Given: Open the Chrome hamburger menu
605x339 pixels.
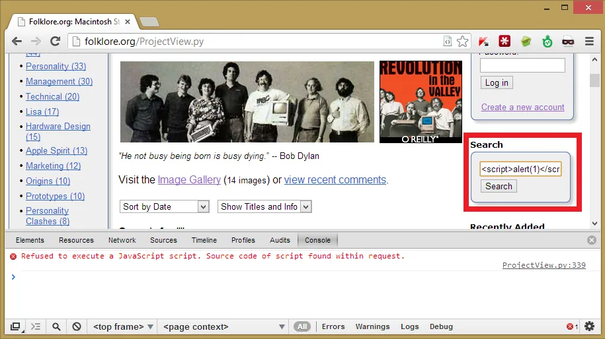Looking at the screenshot, I should 589,42.
